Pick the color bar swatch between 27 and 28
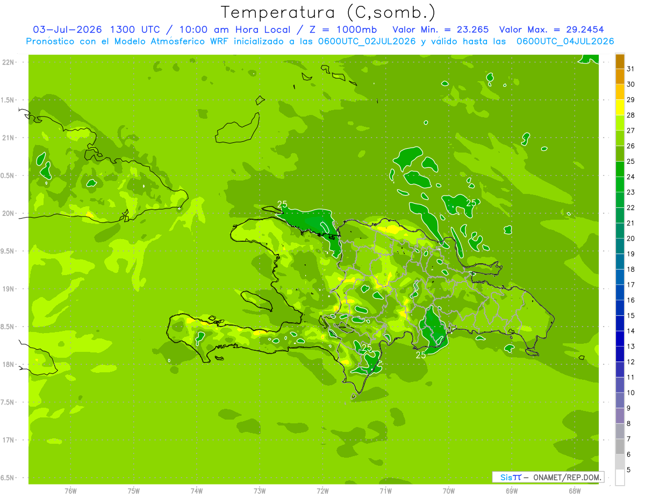Screen dimensions: 645x498 point(620,123)
